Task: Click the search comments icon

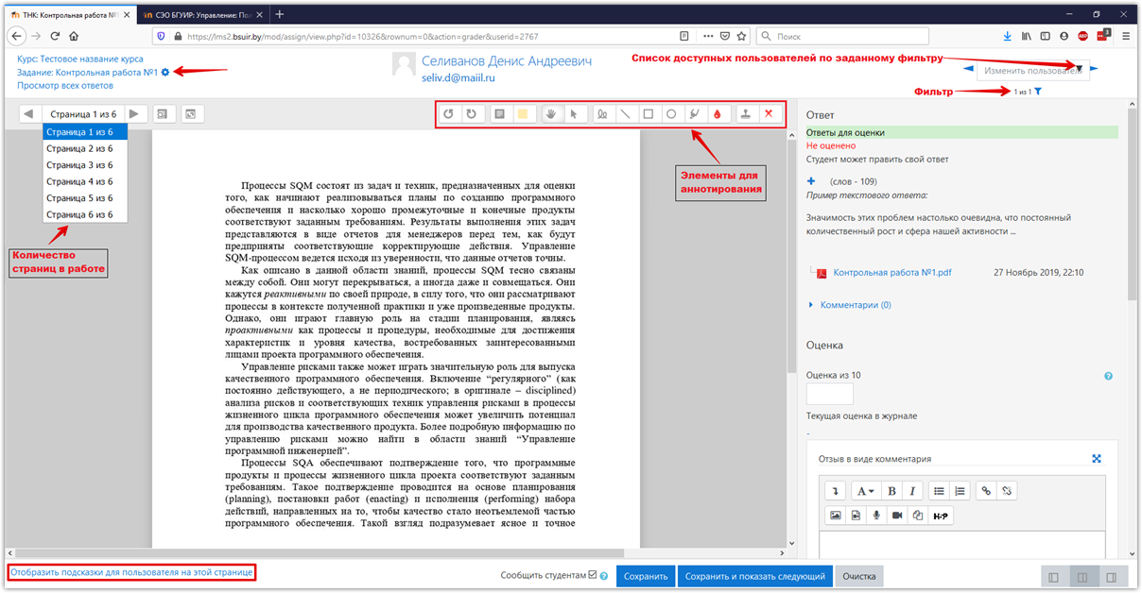Action: 163,114
